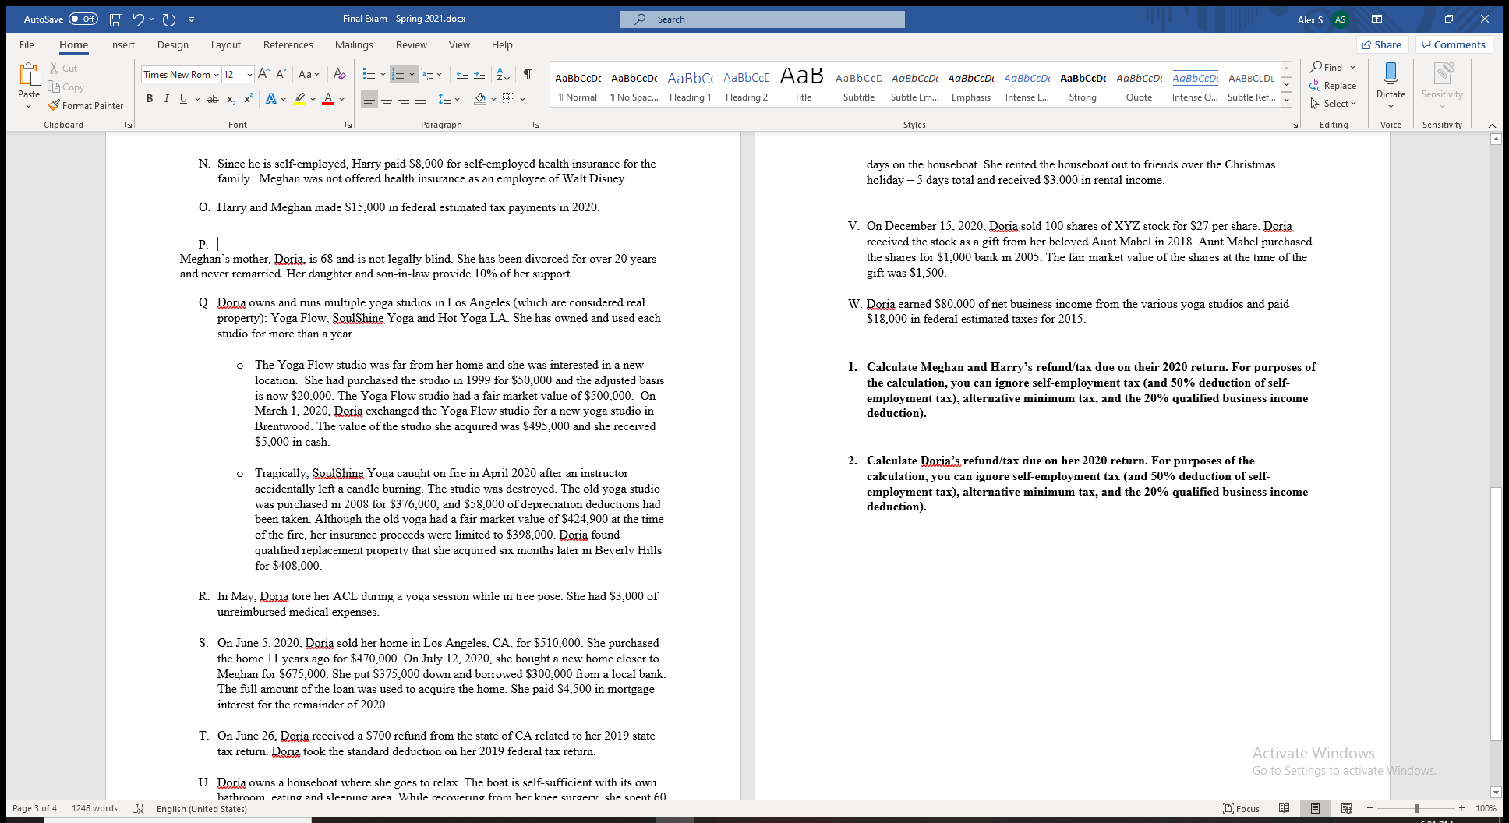
Task: Activate the Replace tool
Action: [1334, 85]
